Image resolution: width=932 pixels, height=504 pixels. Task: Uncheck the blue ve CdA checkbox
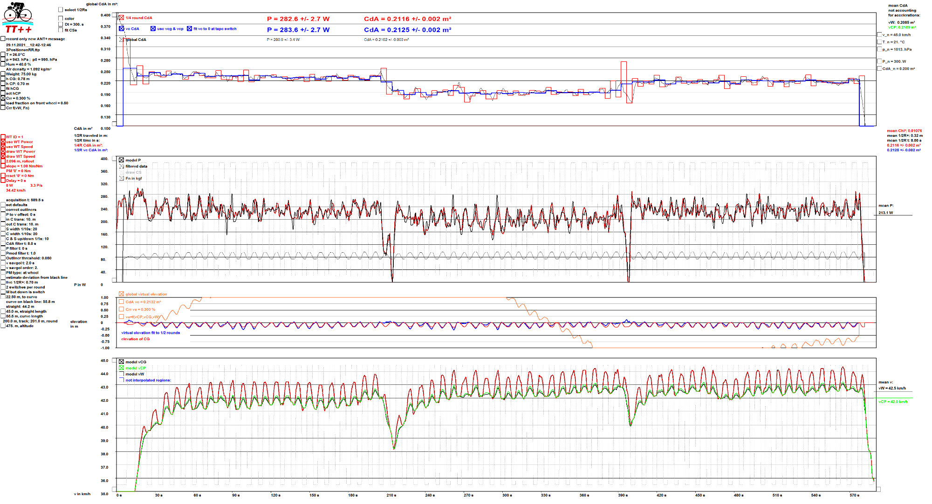pyautogui.click(x=122, y=29)
